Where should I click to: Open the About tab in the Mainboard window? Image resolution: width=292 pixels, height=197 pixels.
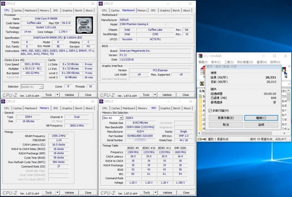187,11
